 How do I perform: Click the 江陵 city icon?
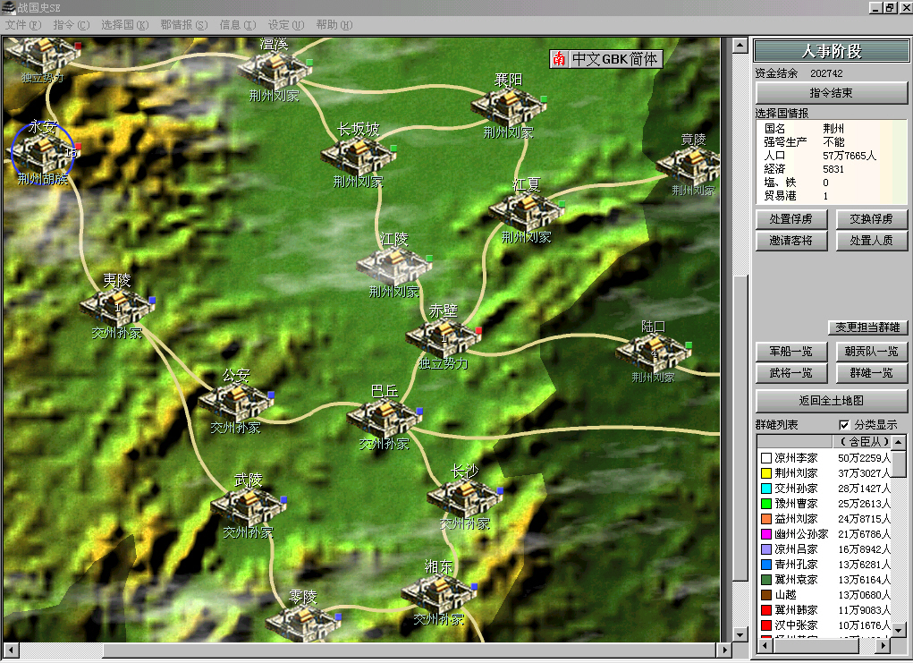[393, 266]
